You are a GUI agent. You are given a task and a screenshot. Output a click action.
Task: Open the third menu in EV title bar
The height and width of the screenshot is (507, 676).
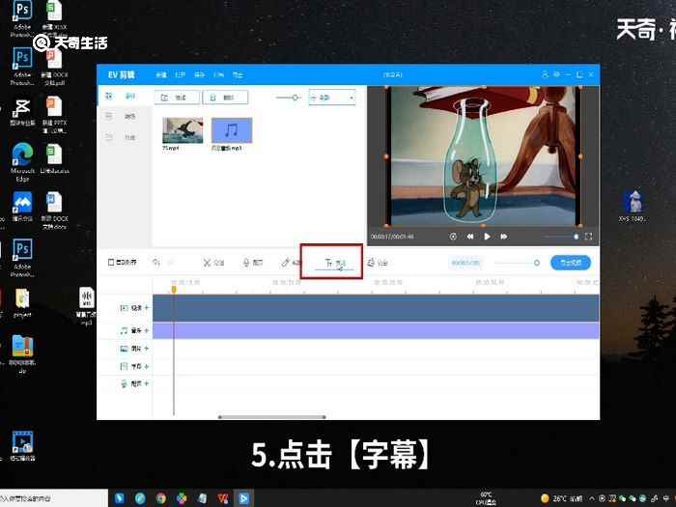pyautogui.click(x=199, y=74)
